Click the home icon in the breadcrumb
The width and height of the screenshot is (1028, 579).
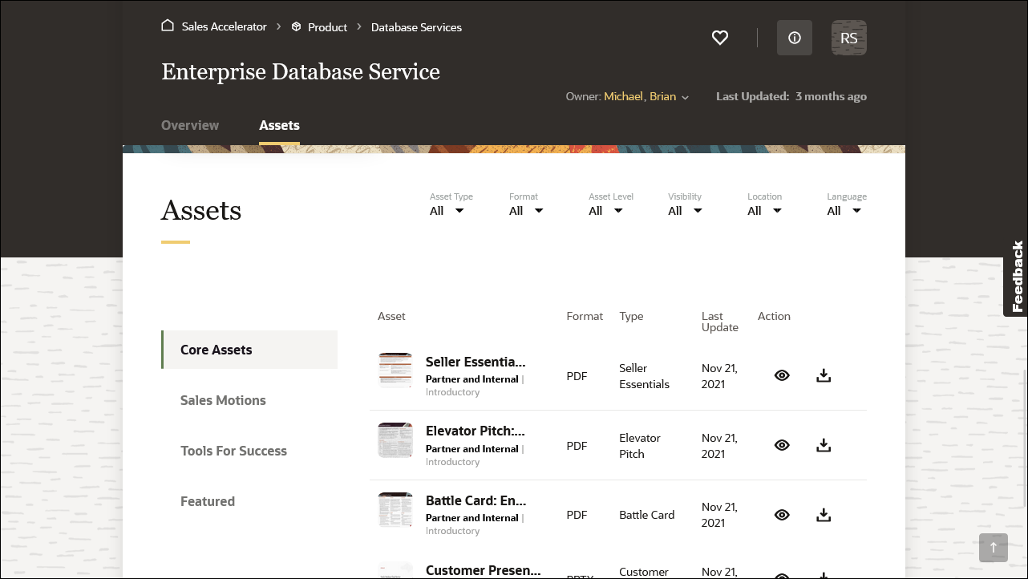click(x=167, y=26)
